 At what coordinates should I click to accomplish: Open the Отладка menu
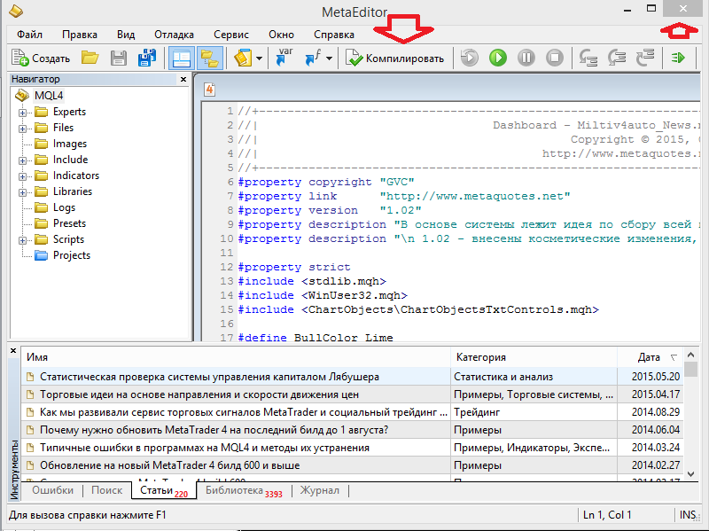click(174, 35)
